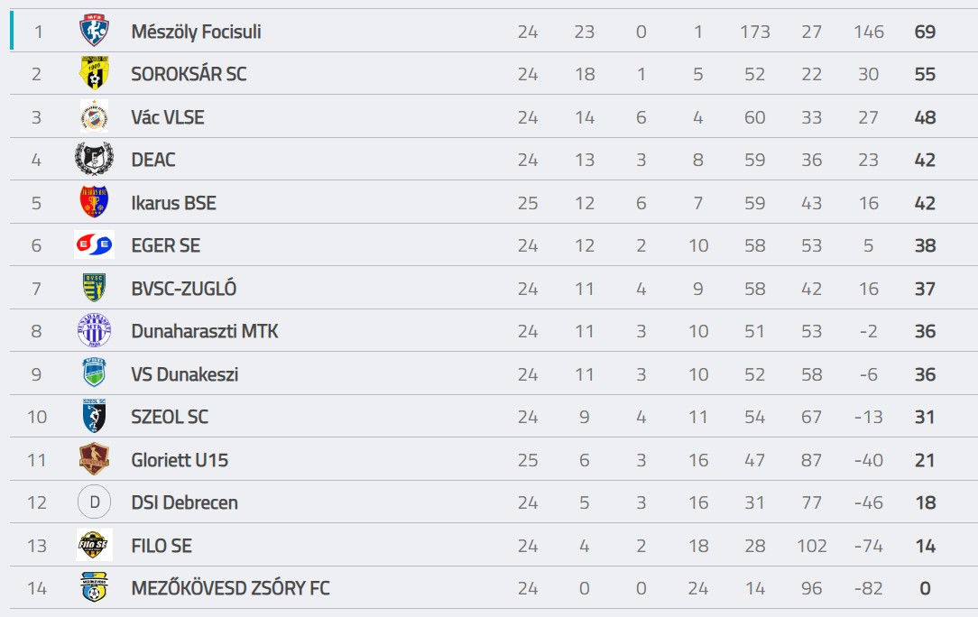Click the MEZŐKÖVESD ZSÓRY FC emblem

point(94,587)
